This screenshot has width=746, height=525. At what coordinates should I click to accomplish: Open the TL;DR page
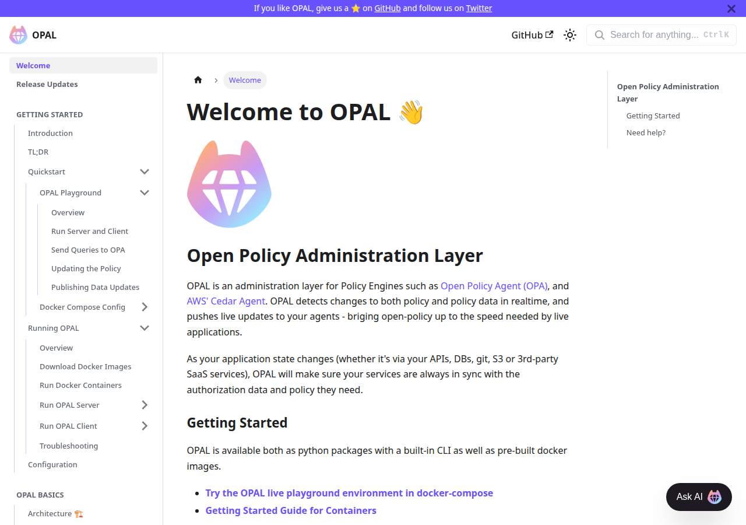(89, 152)
